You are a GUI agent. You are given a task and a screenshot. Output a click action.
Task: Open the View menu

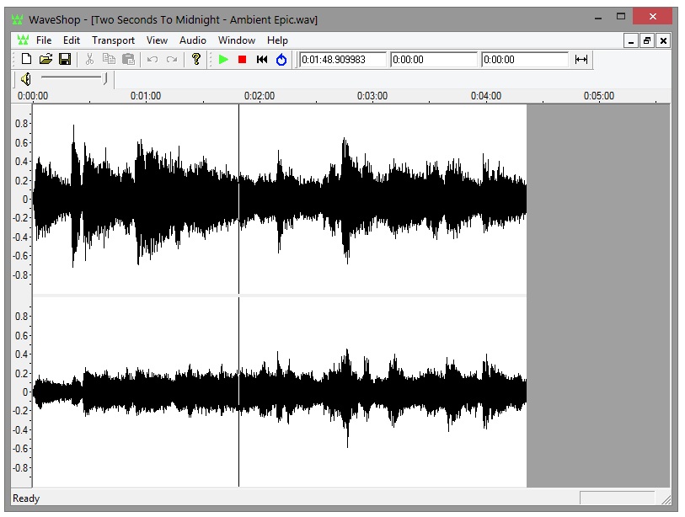(157, 40)
